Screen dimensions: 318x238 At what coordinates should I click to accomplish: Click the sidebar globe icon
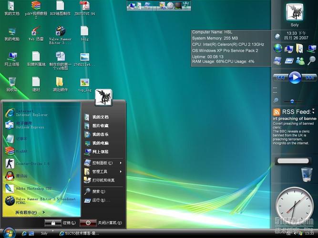coord(277,48)
